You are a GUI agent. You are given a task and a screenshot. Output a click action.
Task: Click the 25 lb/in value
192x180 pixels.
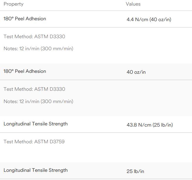click(135, 171)
